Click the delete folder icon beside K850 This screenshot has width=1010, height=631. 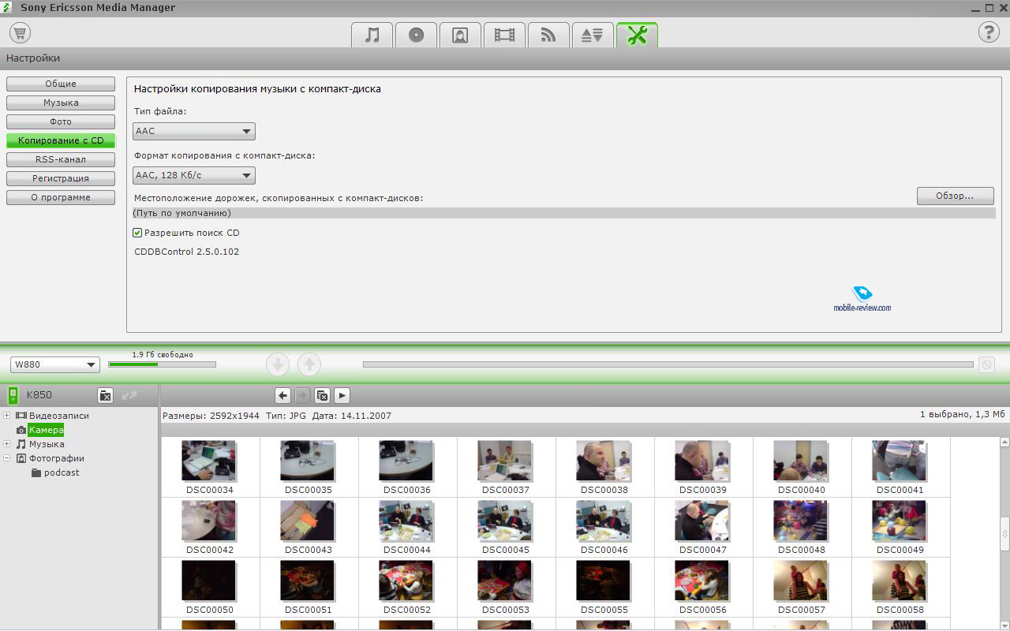105,395
